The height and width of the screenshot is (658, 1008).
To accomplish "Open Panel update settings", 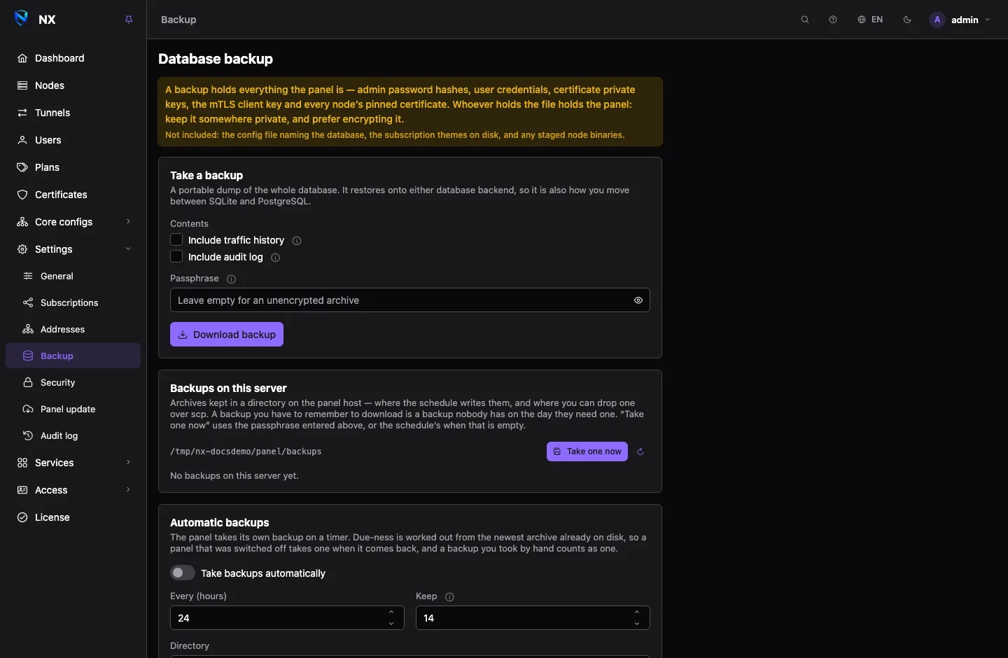I will click(73, 409).
